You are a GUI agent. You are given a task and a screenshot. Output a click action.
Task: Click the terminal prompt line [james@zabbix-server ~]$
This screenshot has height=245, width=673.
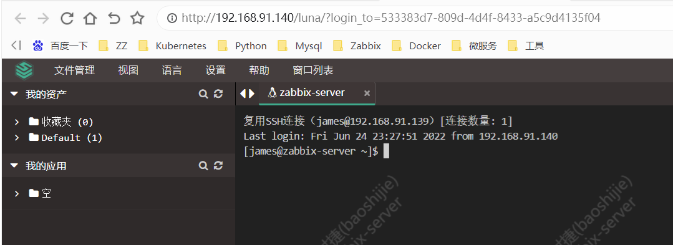[311, 151]
